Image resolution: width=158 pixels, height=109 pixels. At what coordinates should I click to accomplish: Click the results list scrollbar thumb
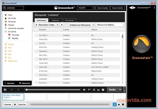(x=122, y=36)
